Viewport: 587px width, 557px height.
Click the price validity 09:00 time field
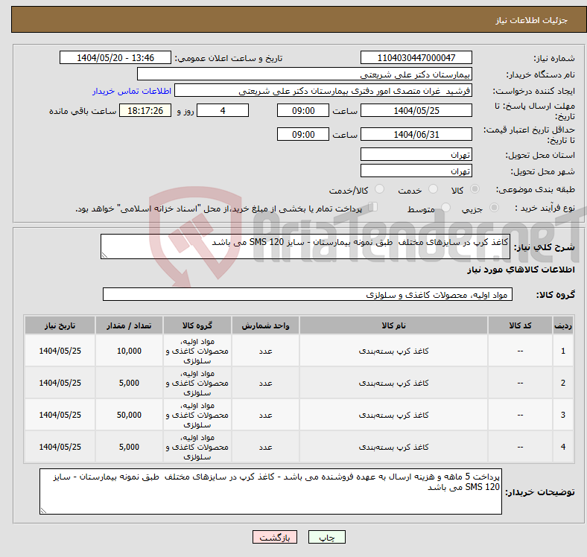tap(303, 134)
